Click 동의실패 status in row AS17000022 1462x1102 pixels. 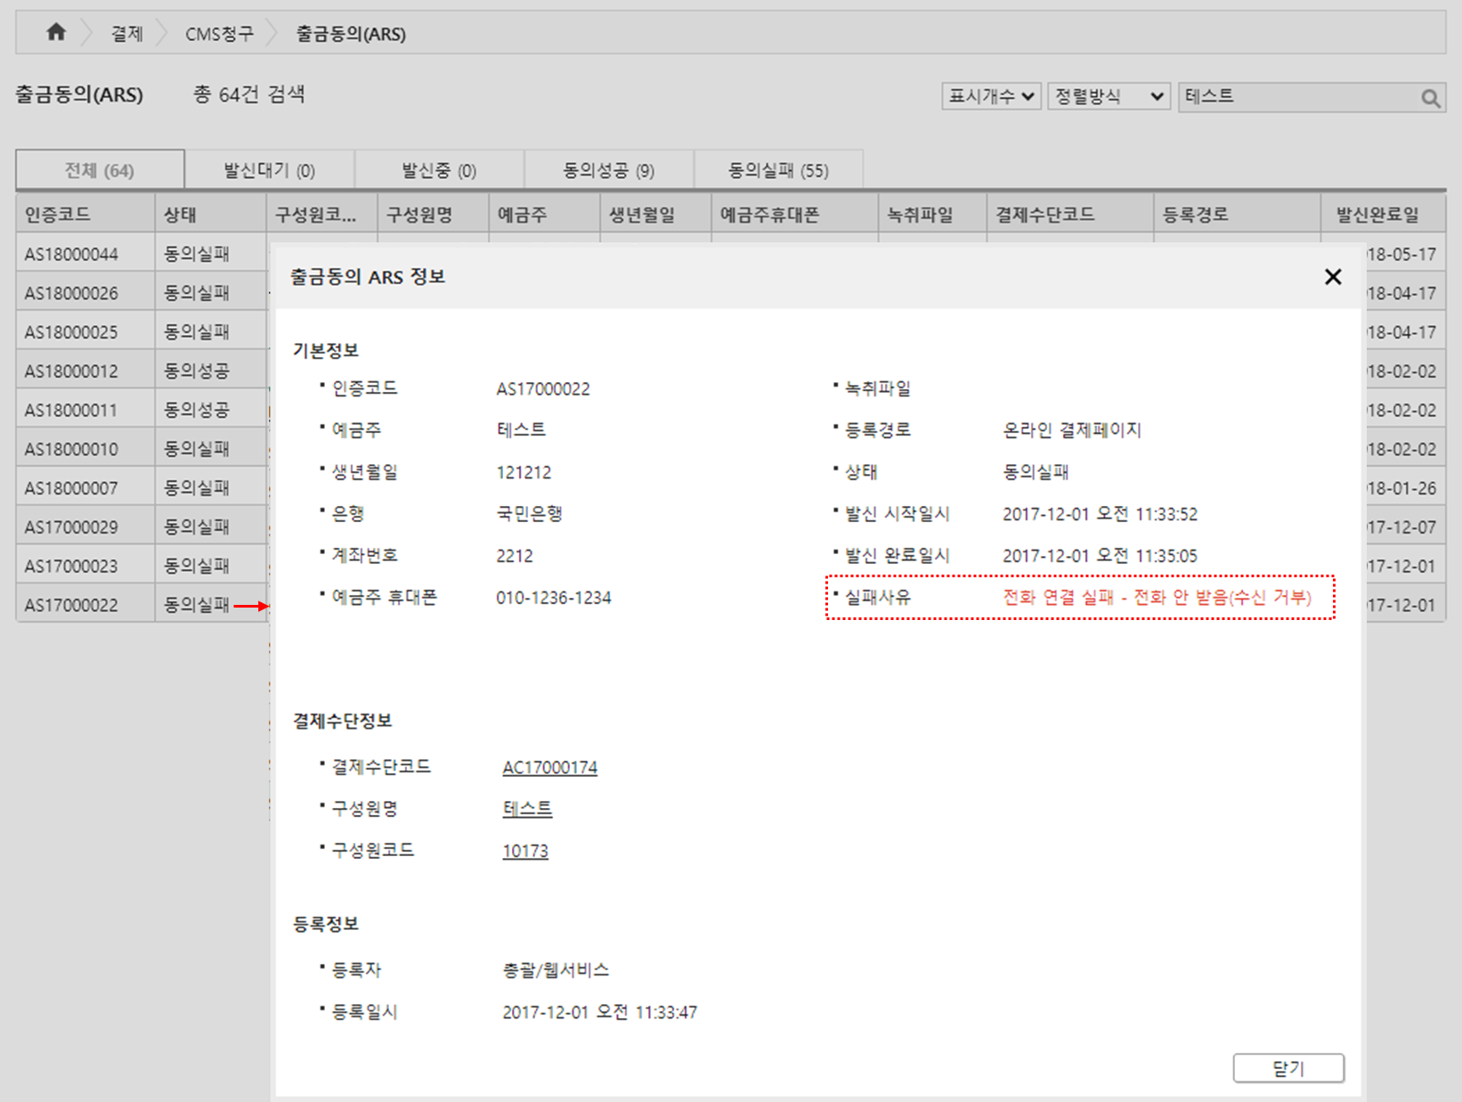[197, 605]
